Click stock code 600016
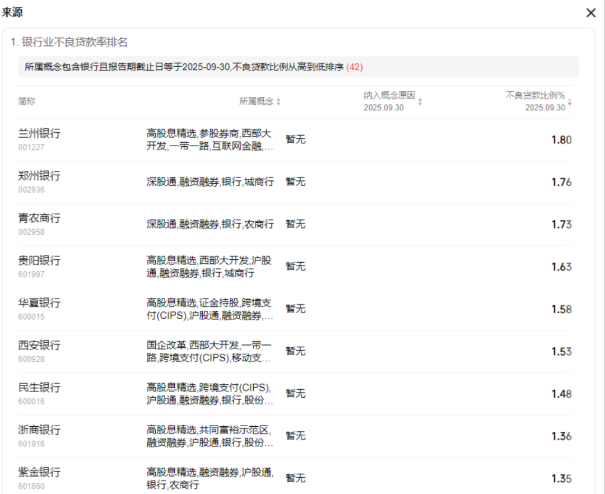This screenshot has height=494, width=605. tap(31, 402)
